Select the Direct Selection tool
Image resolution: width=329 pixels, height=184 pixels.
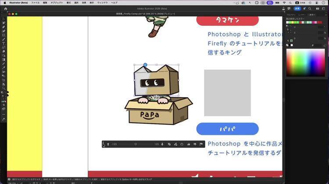pos(4,23)
